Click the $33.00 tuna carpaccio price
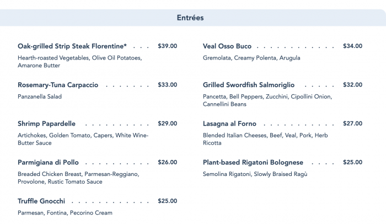The image size is (386, 224). (x=167, y=85)
